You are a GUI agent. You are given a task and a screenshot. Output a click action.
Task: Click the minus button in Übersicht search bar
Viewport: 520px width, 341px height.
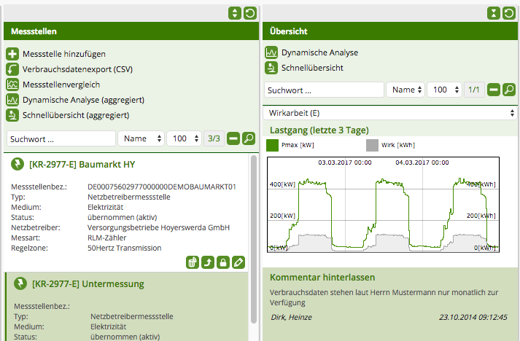(x=494, y=90)
